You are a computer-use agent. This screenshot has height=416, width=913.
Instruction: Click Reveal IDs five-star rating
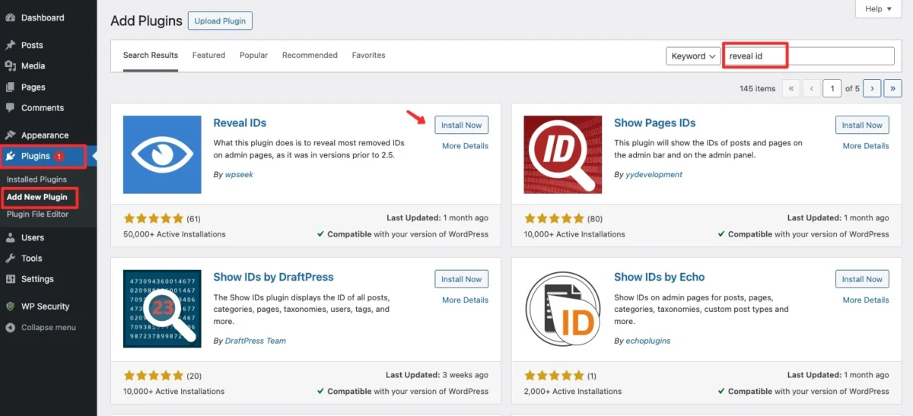153,218
